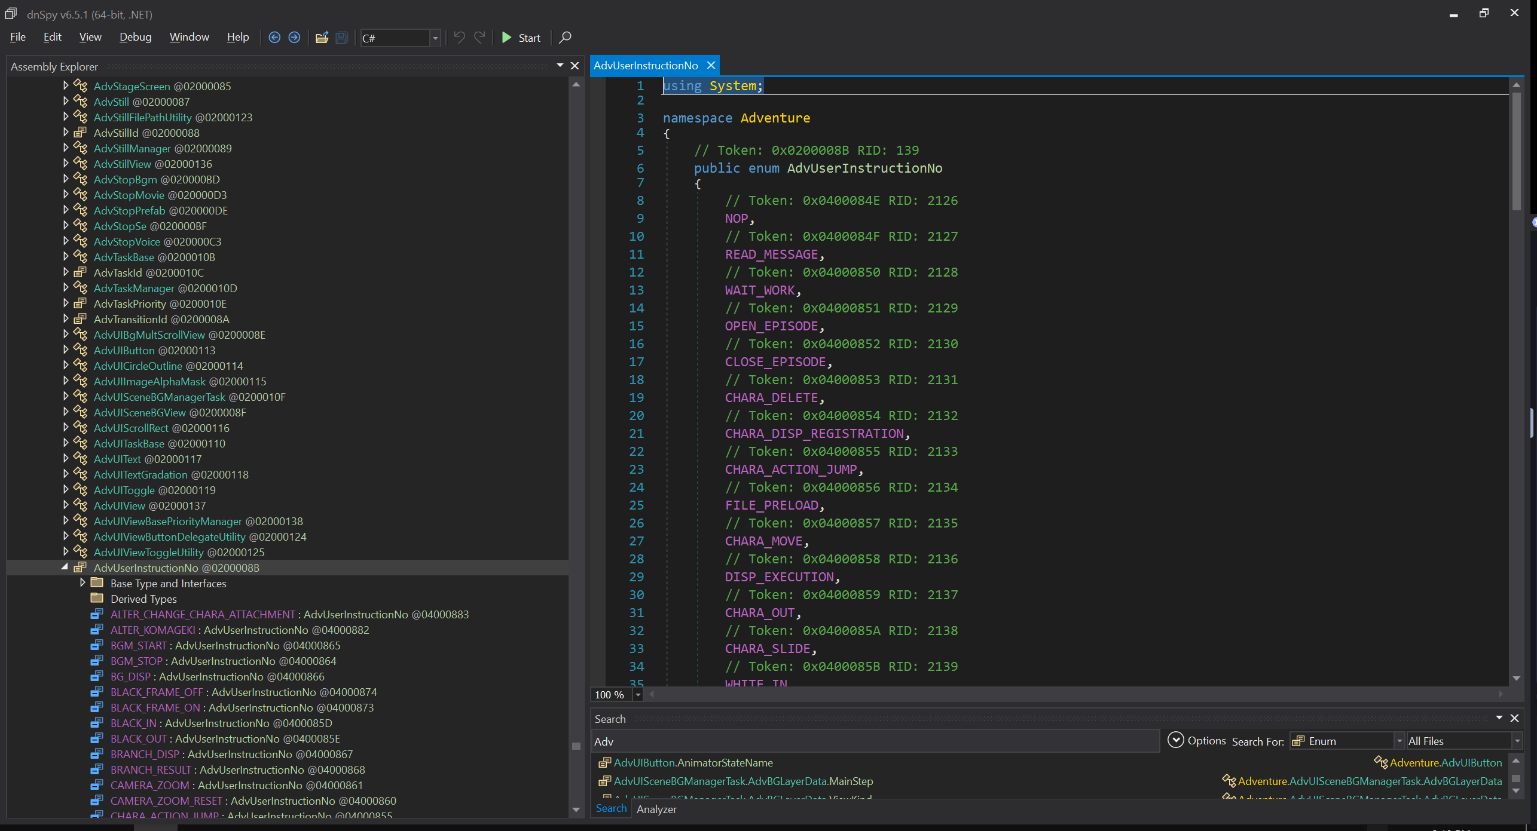
Task: Expand Base Type and Interfaces folder
Action: pos(82,583)
